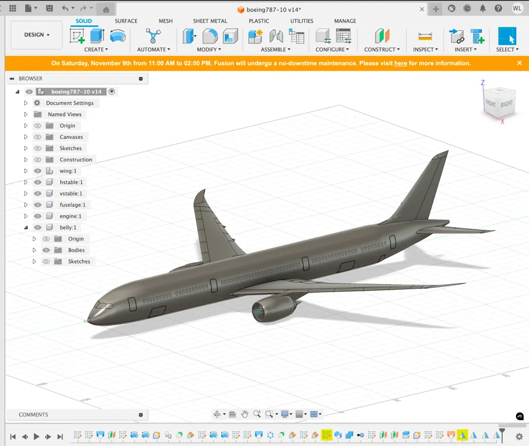
Task: Open the SHEET METAL tab
Action: [210, 21]
